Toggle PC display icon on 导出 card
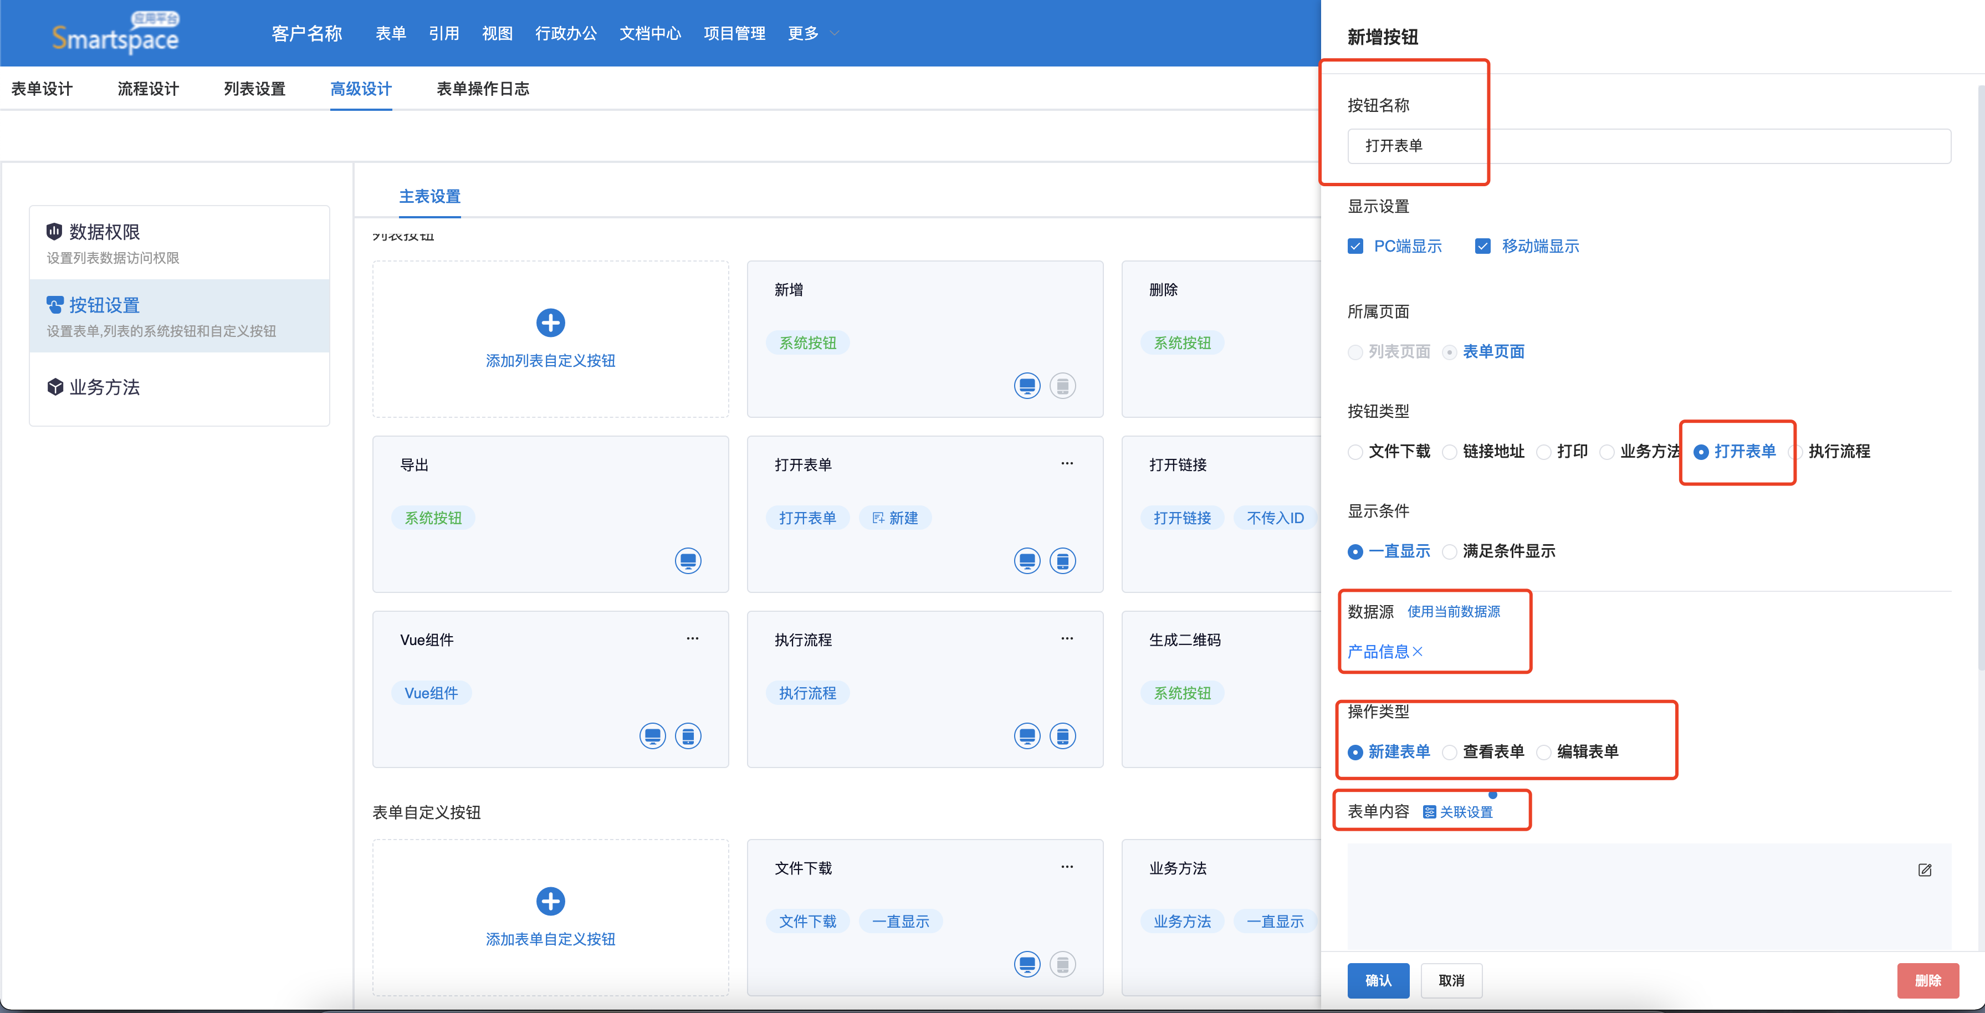Viewport: 1985px width, 1013px height. pyautogui.click(x=687, y=561)
